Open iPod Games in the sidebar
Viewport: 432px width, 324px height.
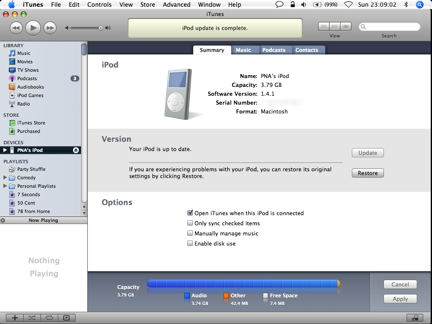(x=30, y=95)
